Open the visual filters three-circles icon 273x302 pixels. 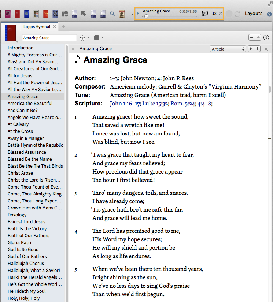point(82,38)
